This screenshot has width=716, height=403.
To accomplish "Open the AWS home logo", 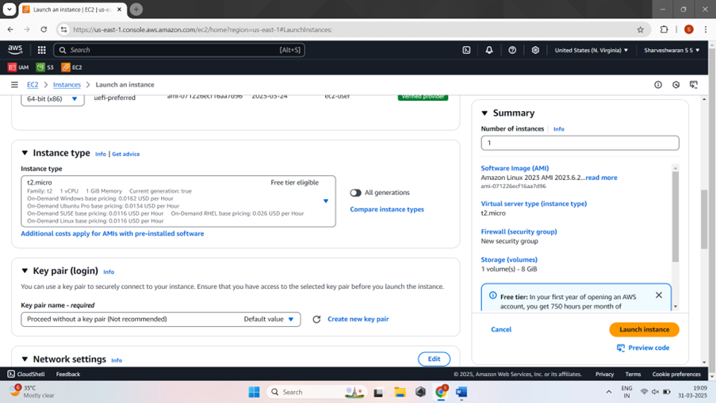I will 15,49.
